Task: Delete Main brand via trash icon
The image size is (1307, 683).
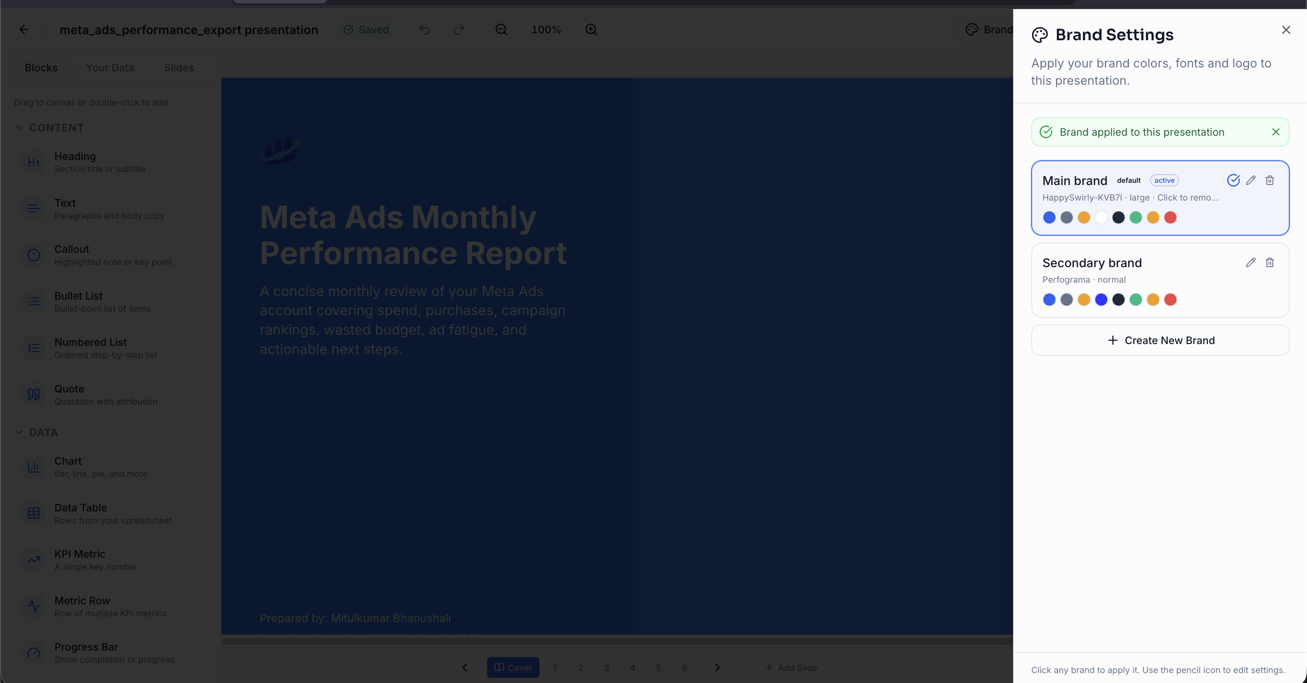Action: click(1270, 180)
